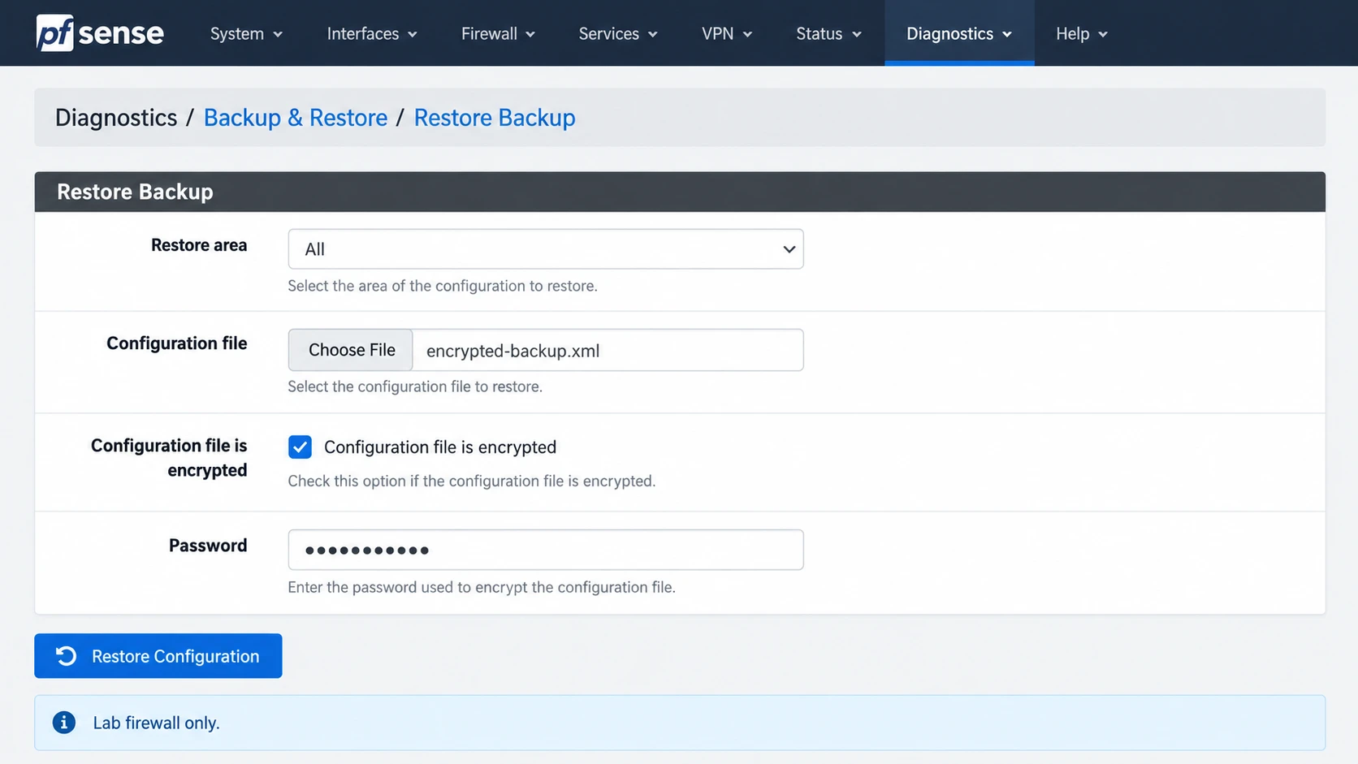1358x764 pixels.
Task: Click 'Select the configuration file to restore.' help text
Action: coord(415,386)
